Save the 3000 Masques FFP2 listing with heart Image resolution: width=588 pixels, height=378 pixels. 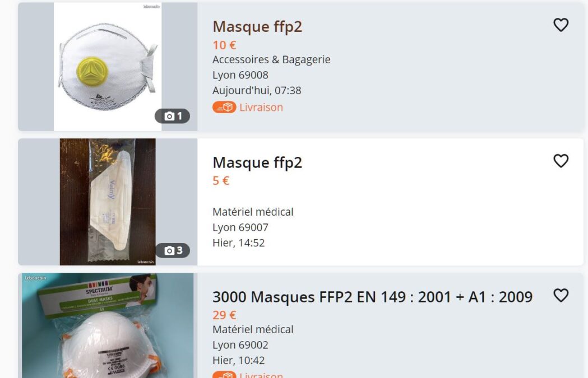pyautogui.click(x=561, y=296)
